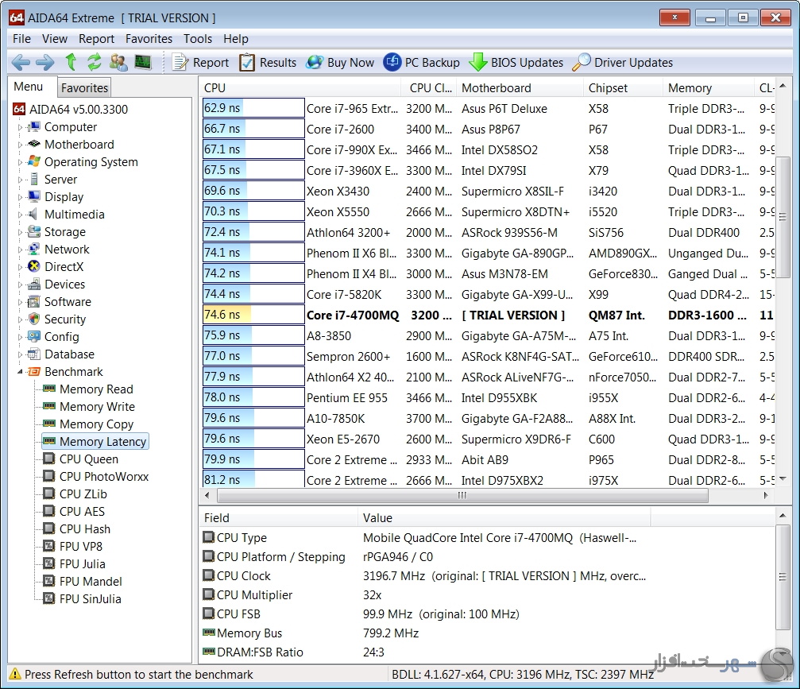Image resolution: width=800 pixels, height=689 pixels.
Task: Click the Back arrow toolbar icon
Action: pos(21,62)
